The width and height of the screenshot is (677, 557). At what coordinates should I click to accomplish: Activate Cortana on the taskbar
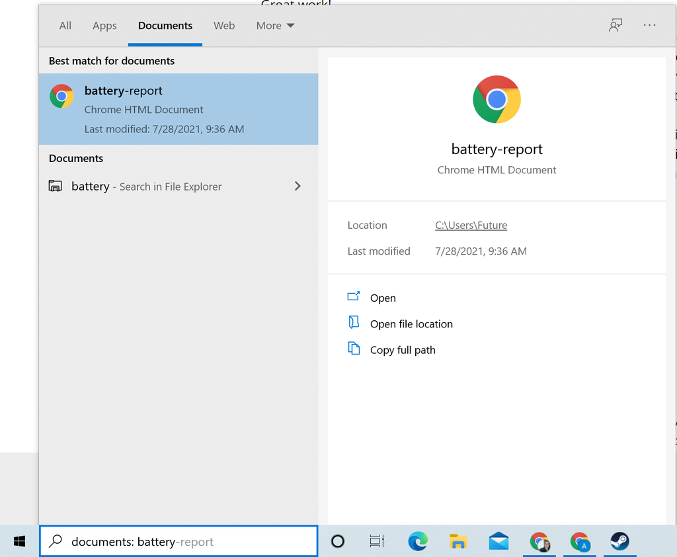click(338, 541)
